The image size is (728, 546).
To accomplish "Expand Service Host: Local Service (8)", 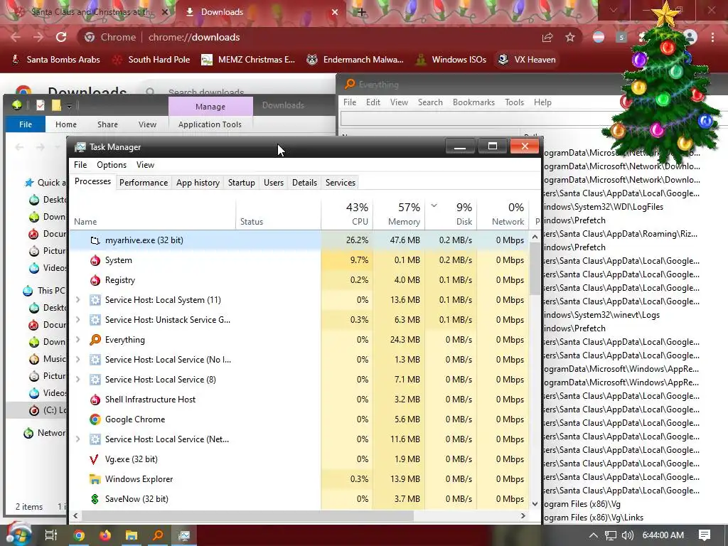I will tap(78, 380).
